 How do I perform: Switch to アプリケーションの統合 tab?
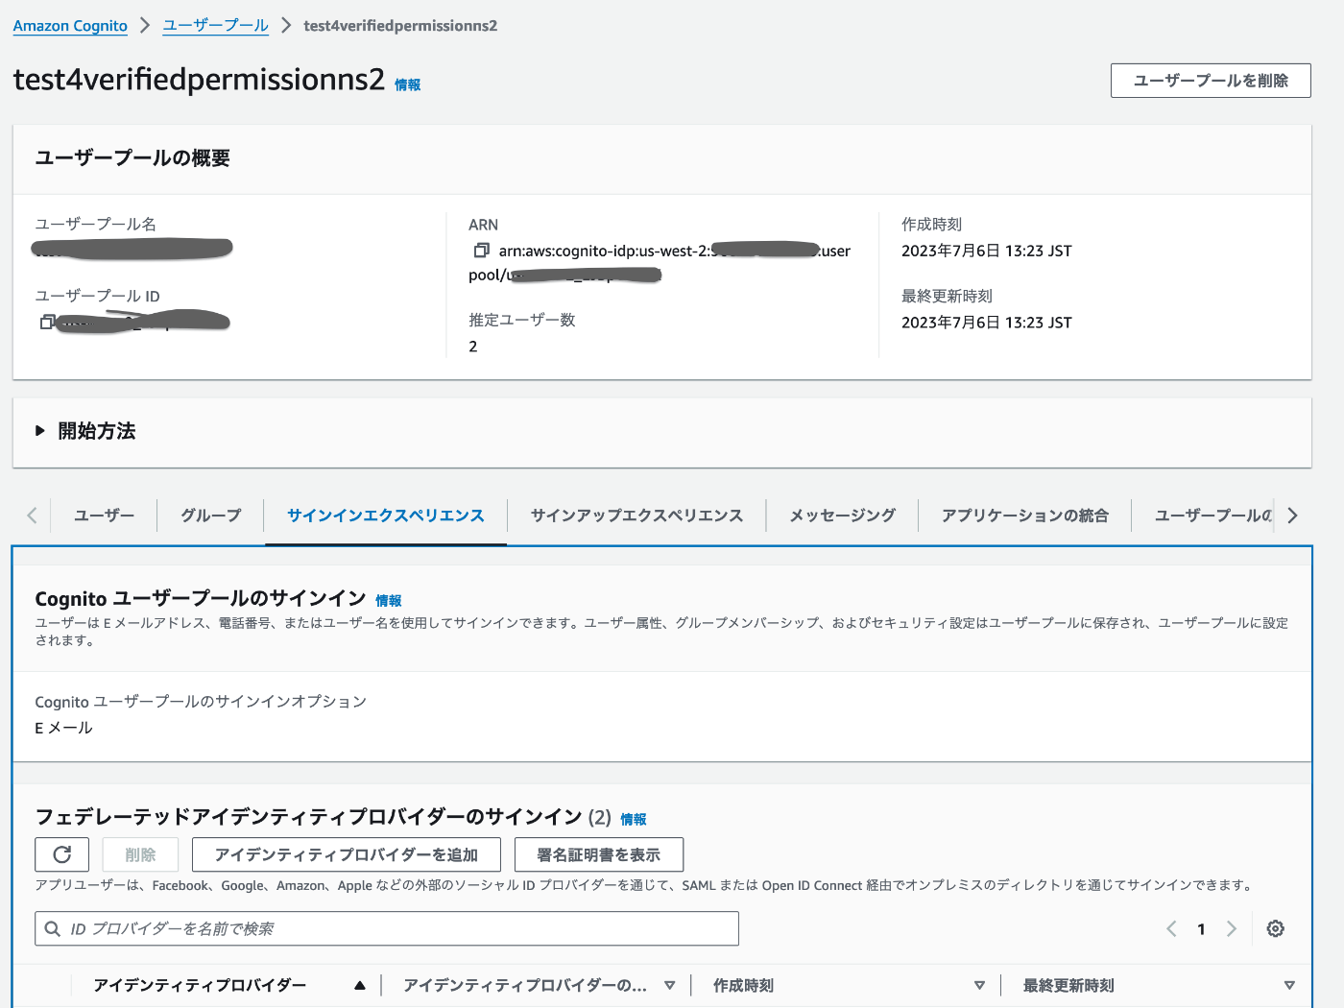point(1025,516)
